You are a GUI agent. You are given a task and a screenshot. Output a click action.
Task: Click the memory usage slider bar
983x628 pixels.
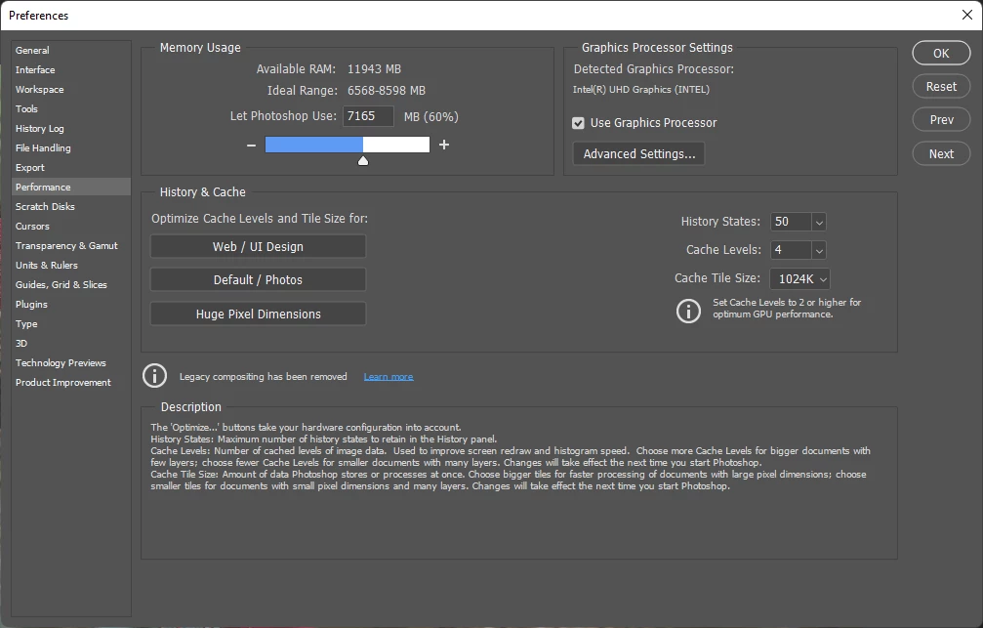(x=348, y=145)
